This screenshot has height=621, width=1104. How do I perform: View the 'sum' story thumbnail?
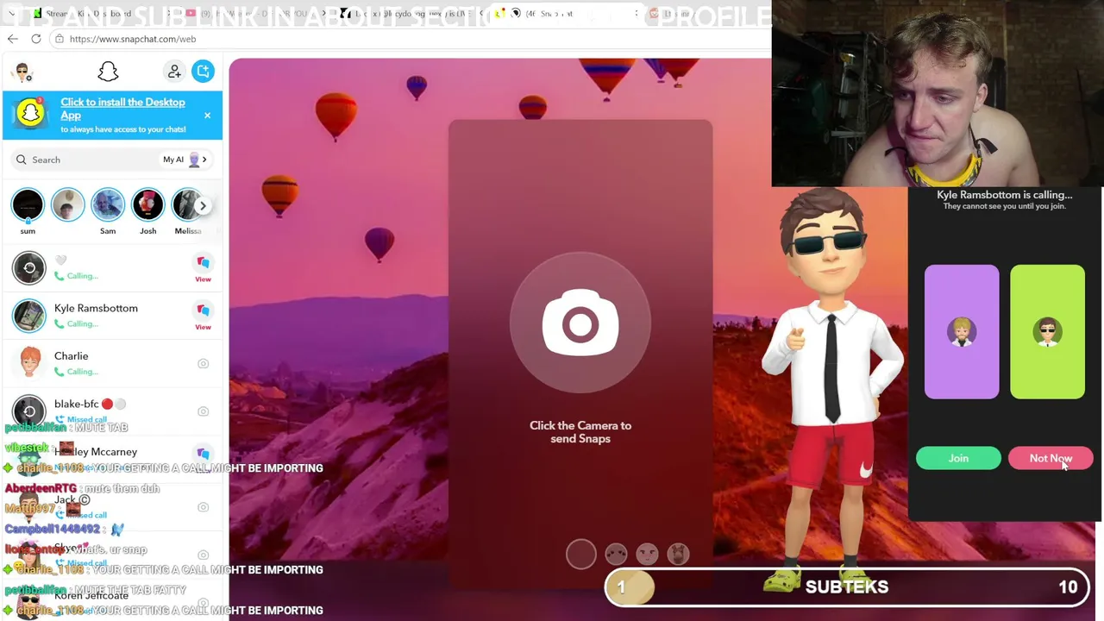tap(28, 205)
